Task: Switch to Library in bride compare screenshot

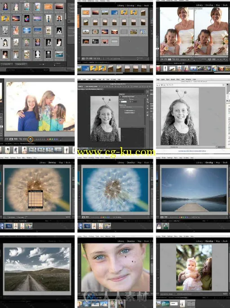Action: pyautogui.click(x=199, y=5)
